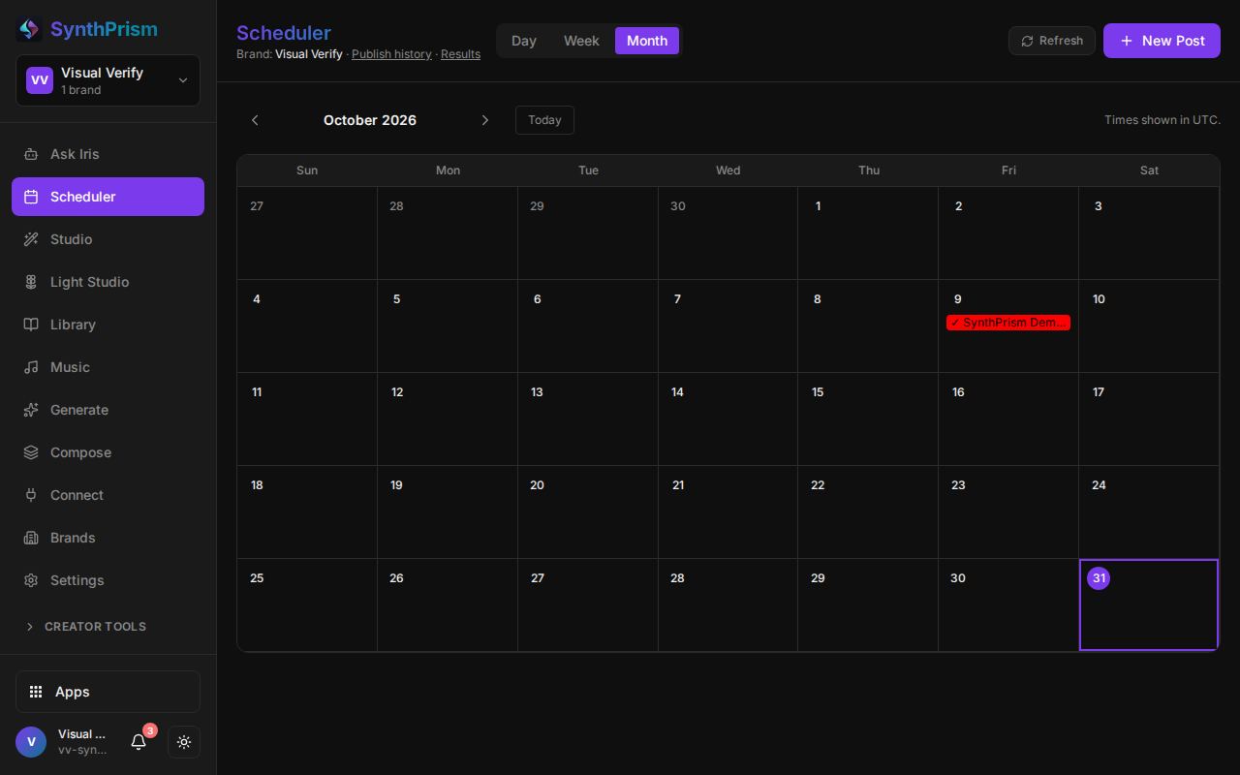Open the SynthPrism Demo event on October 9
This screenshot has width=1240, height=775.
coord(1008,323)
